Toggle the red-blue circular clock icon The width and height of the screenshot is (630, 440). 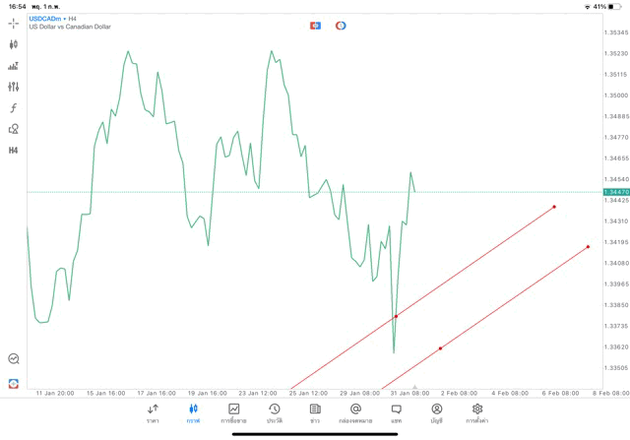click(341, 26)
